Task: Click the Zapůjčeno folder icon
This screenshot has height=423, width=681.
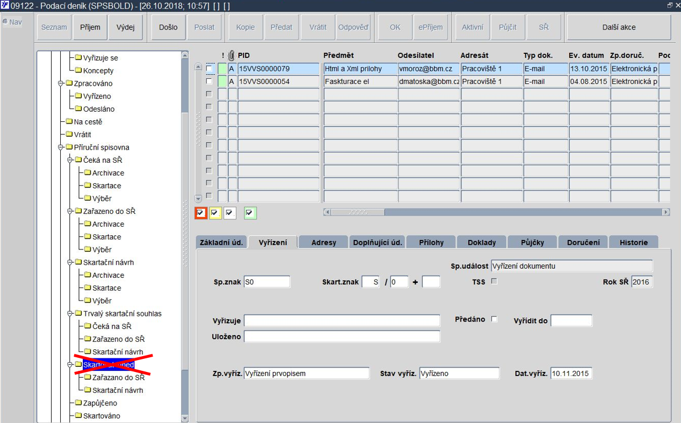Action: pyautogui.click(x=78, y=403)
